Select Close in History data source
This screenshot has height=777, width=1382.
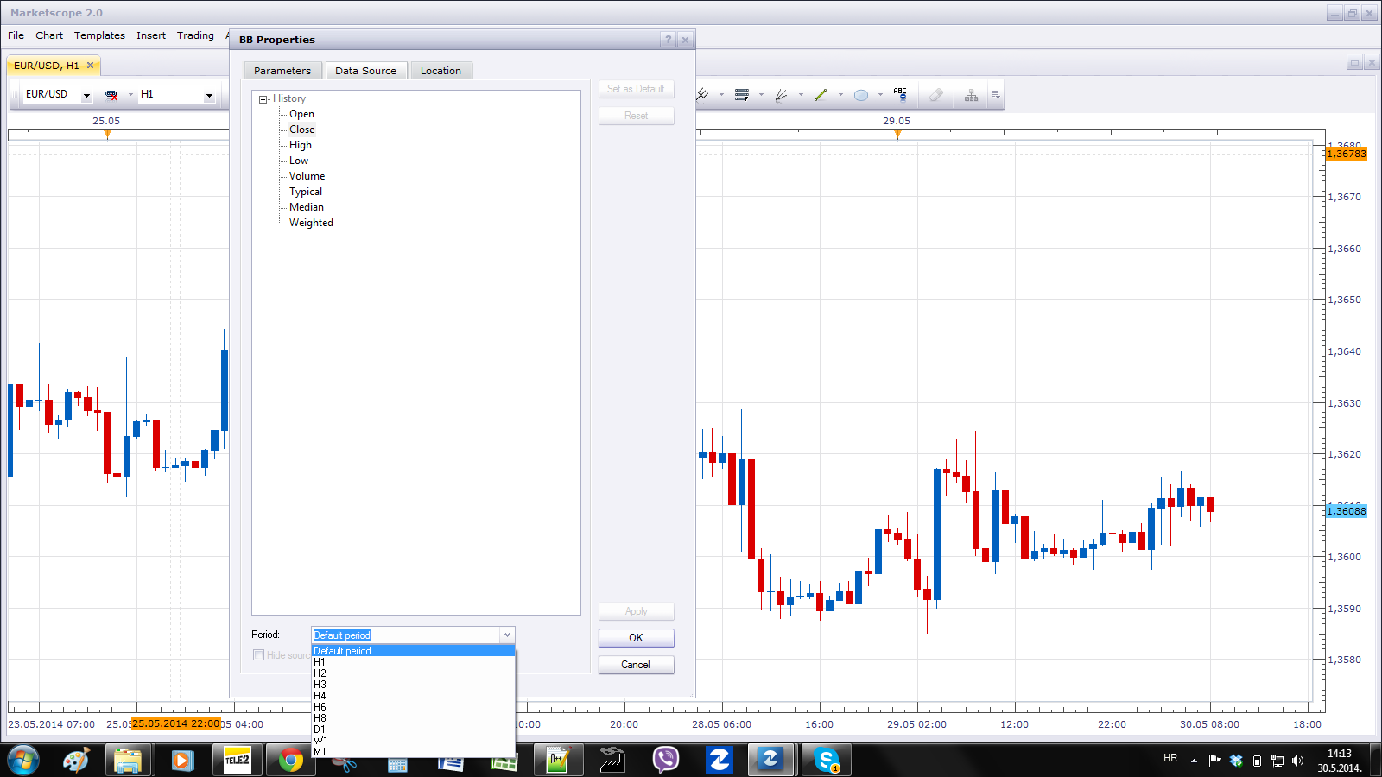(x=301, y=129)
